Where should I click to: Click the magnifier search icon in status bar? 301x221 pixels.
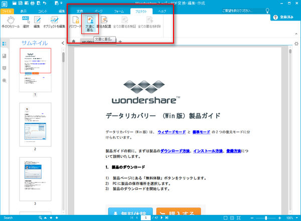coord(40,217)
